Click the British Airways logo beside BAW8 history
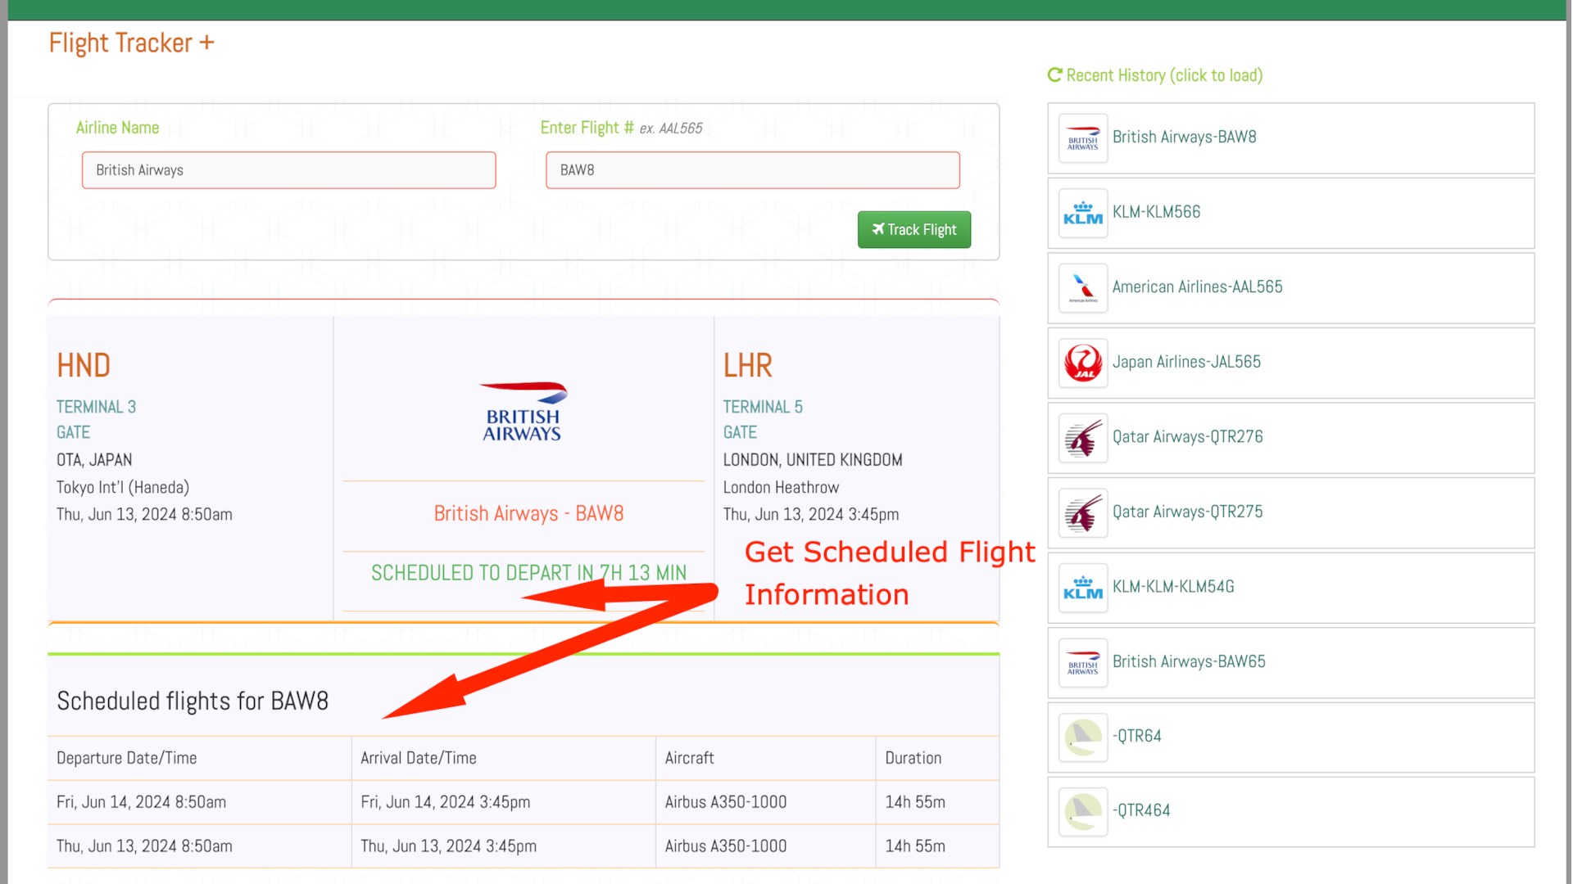The width and height of the screenshot is (1573, 884). pyautogui.click(x=1083, y=138)
